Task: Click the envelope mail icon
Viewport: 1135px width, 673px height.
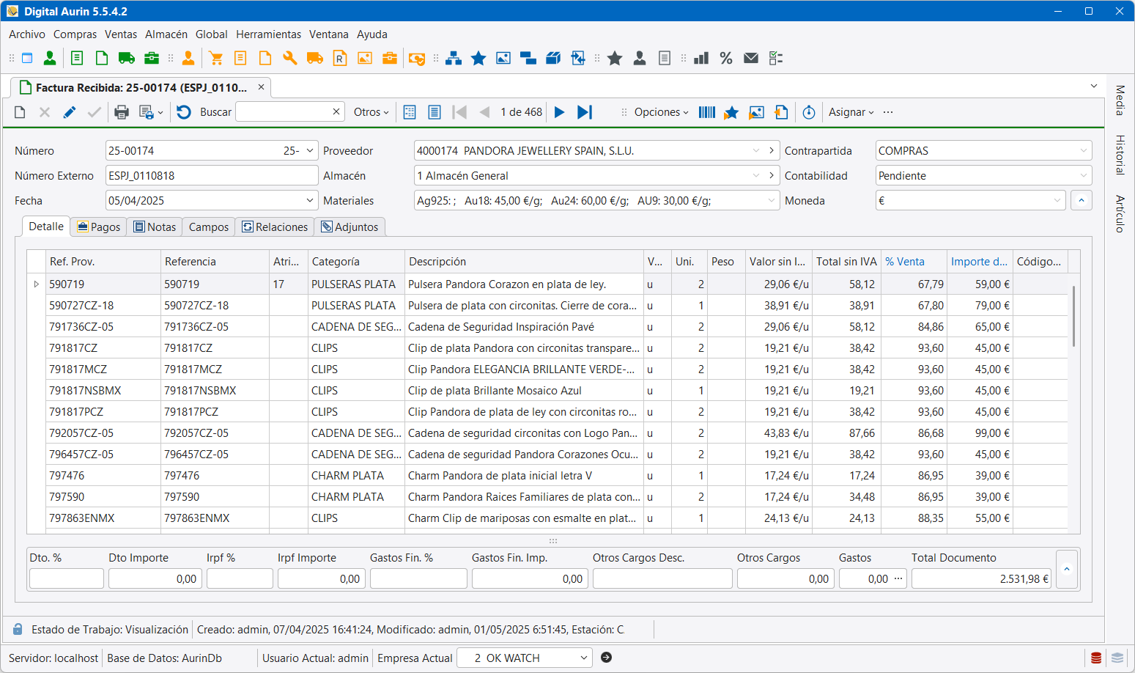Action: [x=751, y=58]
